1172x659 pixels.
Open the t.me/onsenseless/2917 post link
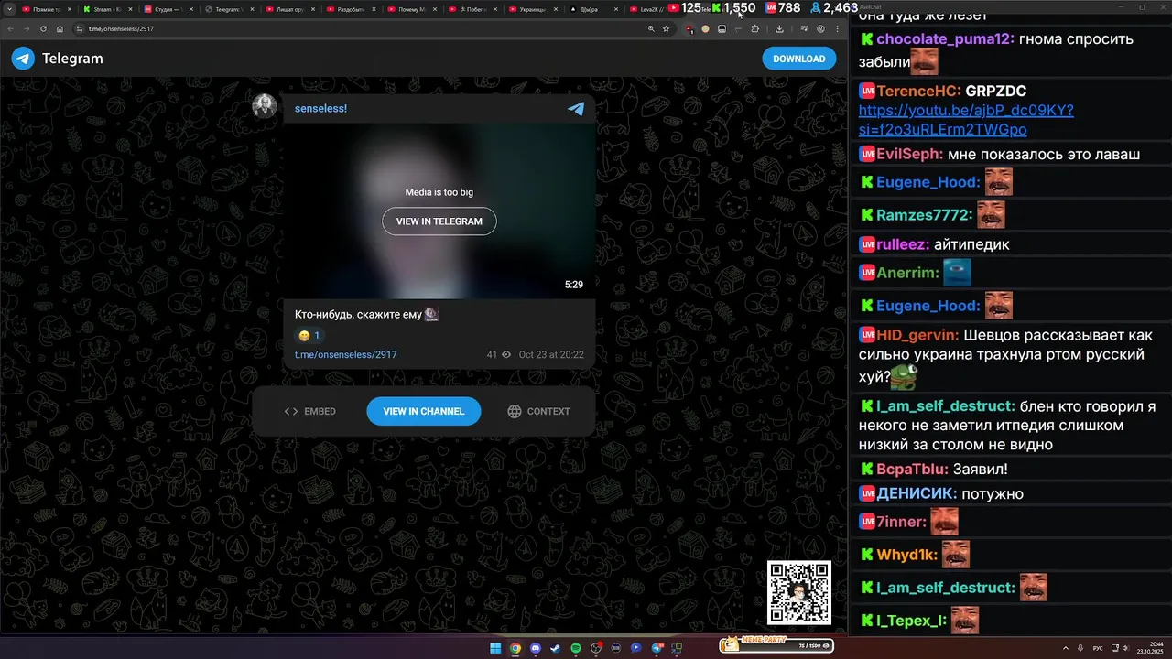346,354
